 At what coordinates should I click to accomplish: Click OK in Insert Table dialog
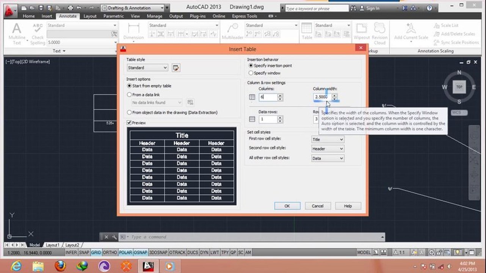[x=287, y=206]
